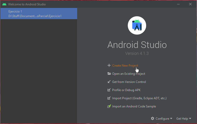This screenshot has height=124, width=197.
Task: Click the open folder icon for Existing Project
Action: tap(109, 73)
